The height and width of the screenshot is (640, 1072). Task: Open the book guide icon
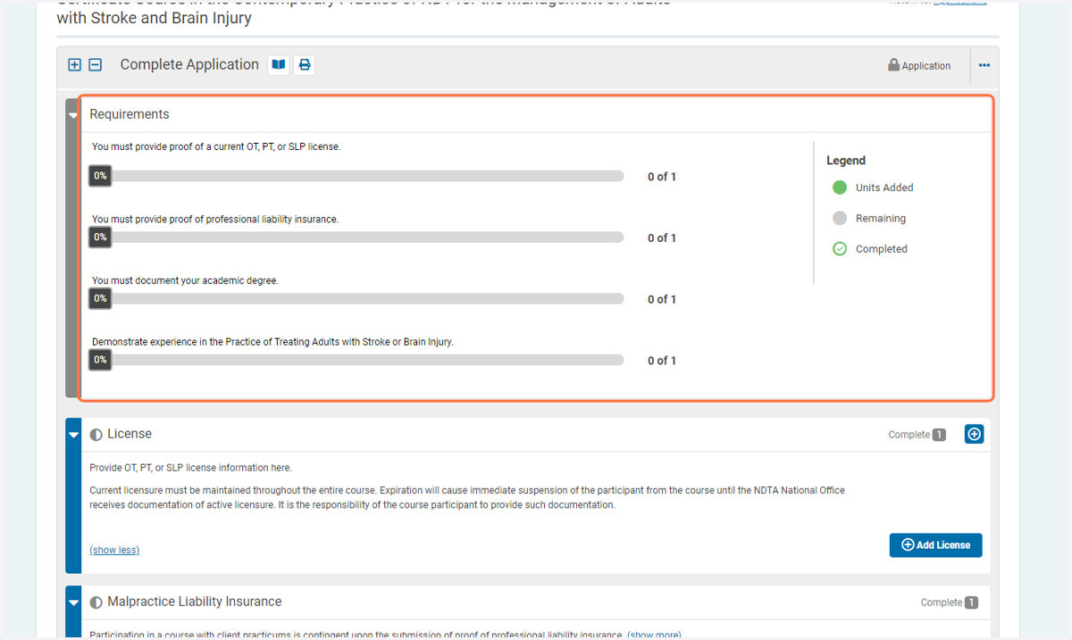click(279, 65)
